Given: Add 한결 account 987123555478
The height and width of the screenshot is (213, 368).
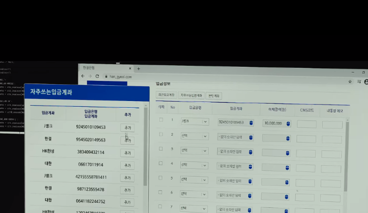Looking at the screenshot, I should [127, 190].
